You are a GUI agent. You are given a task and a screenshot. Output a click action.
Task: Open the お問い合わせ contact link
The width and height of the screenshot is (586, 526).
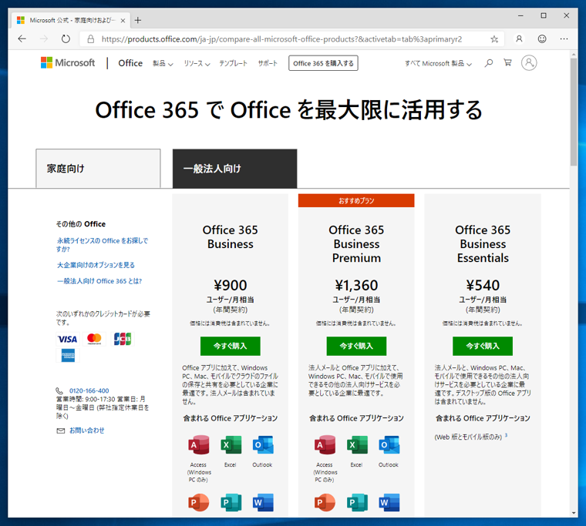pos(86,431)
